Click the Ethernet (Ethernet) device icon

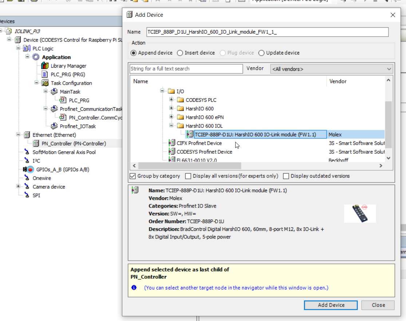[x=27, y=135]
